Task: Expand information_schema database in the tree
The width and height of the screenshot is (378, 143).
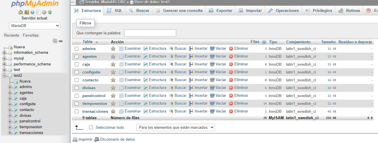Action: [4, 53]
